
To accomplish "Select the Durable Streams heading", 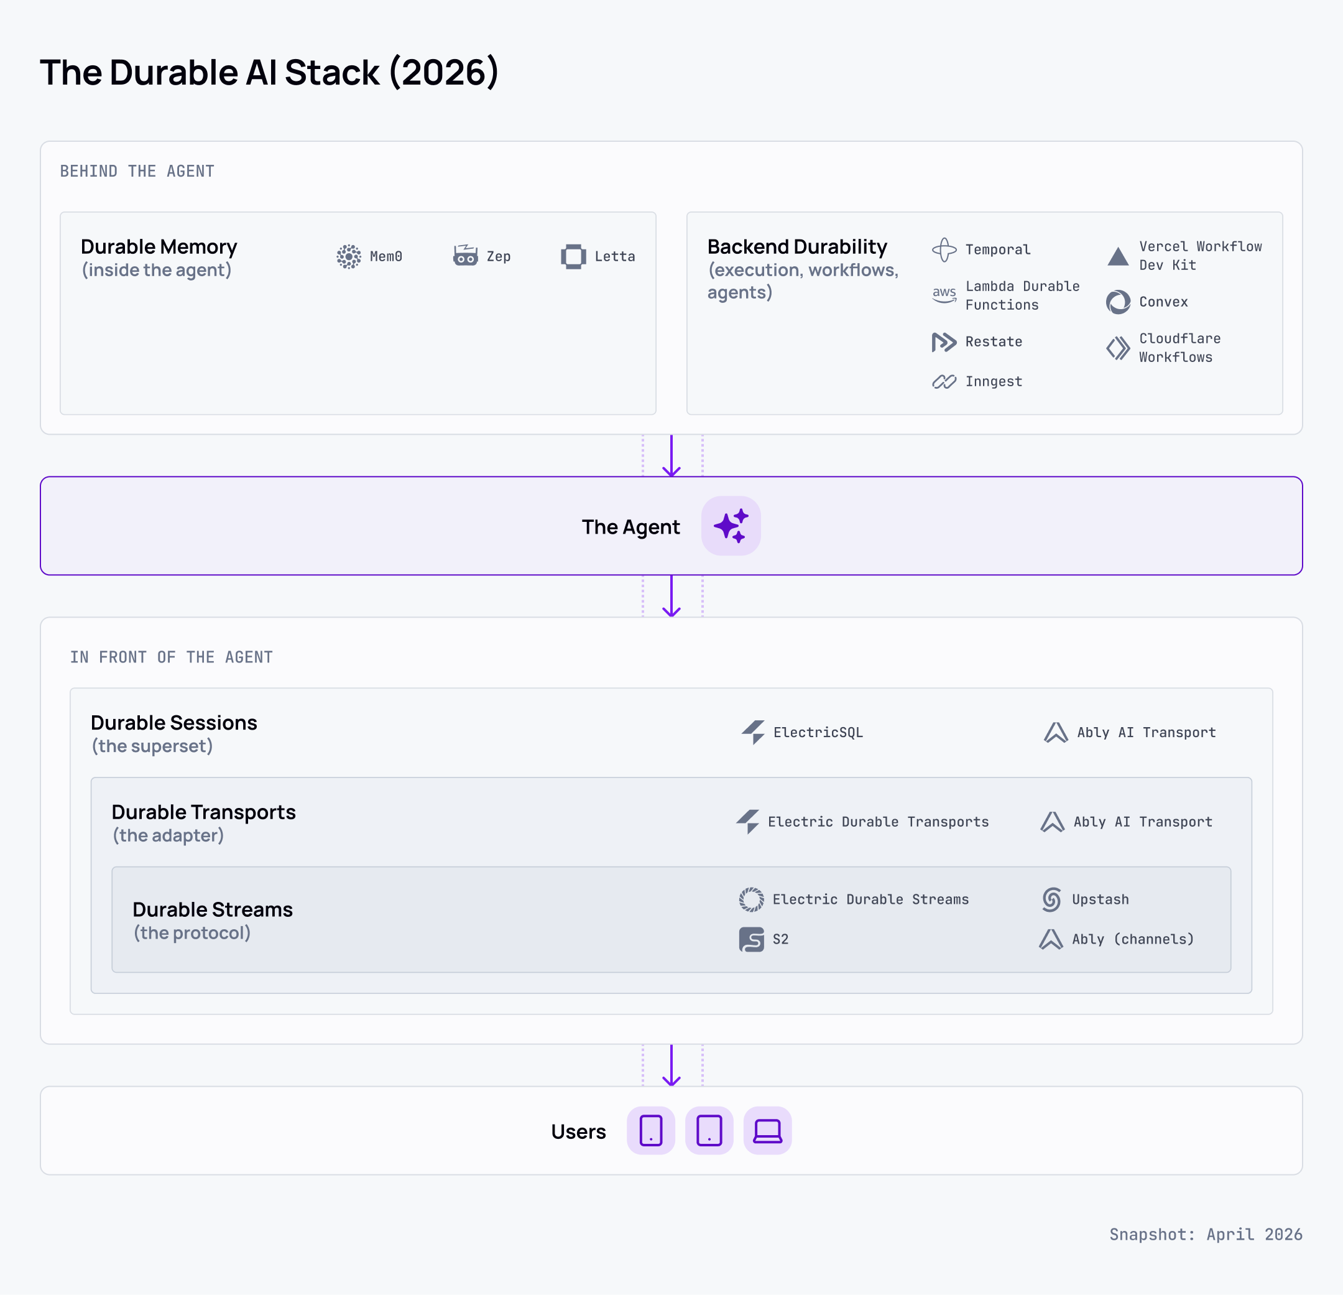I will click(x=213, y=909).
